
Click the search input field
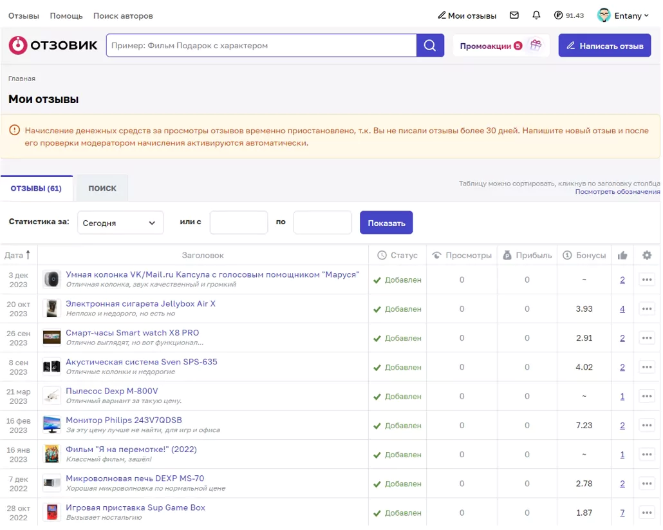(261, 45)
